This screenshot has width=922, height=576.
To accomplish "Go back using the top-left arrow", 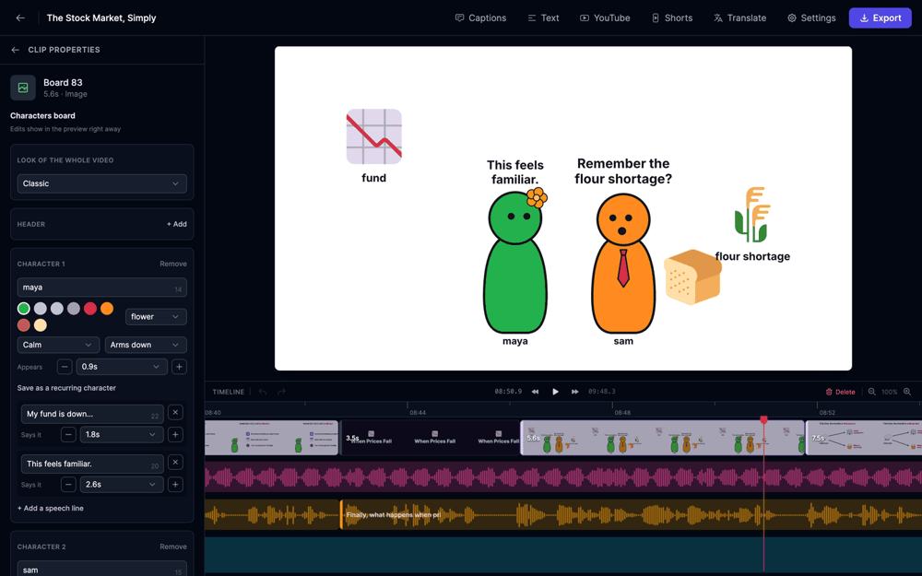I will (x=20, y=18).
